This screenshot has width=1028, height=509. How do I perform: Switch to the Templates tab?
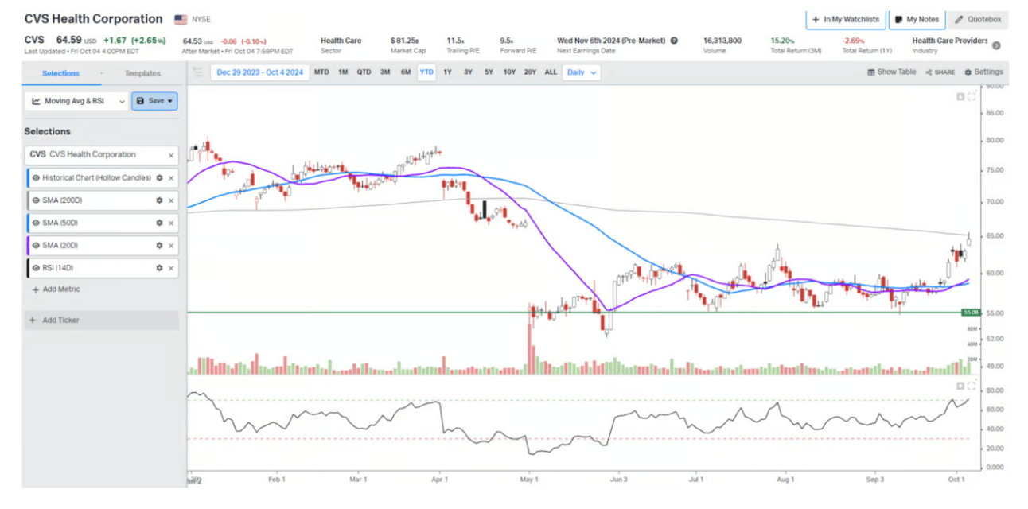[142, 73]
